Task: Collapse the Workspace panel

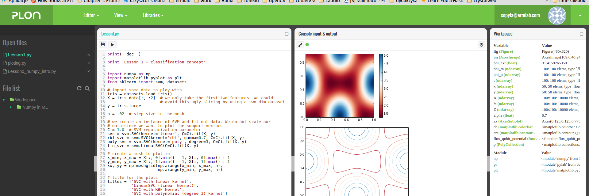Action: [x=581, y=34]
